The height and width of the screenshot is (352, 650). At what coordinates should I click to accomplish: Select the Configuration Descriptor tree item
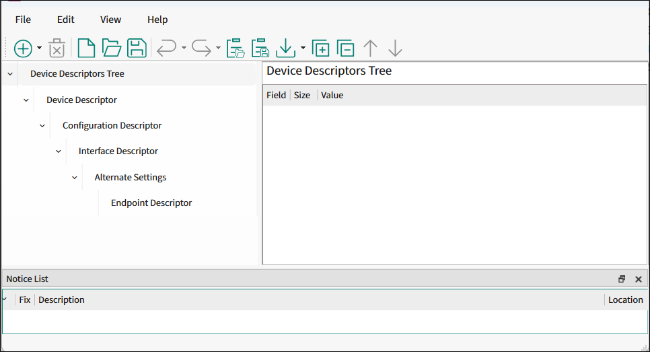(x=112, y=126)
